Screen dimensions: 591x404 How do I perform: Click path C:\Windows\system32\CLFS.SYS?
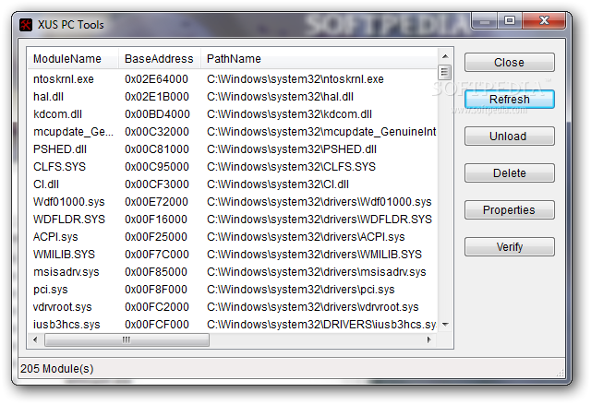point(292,167)
